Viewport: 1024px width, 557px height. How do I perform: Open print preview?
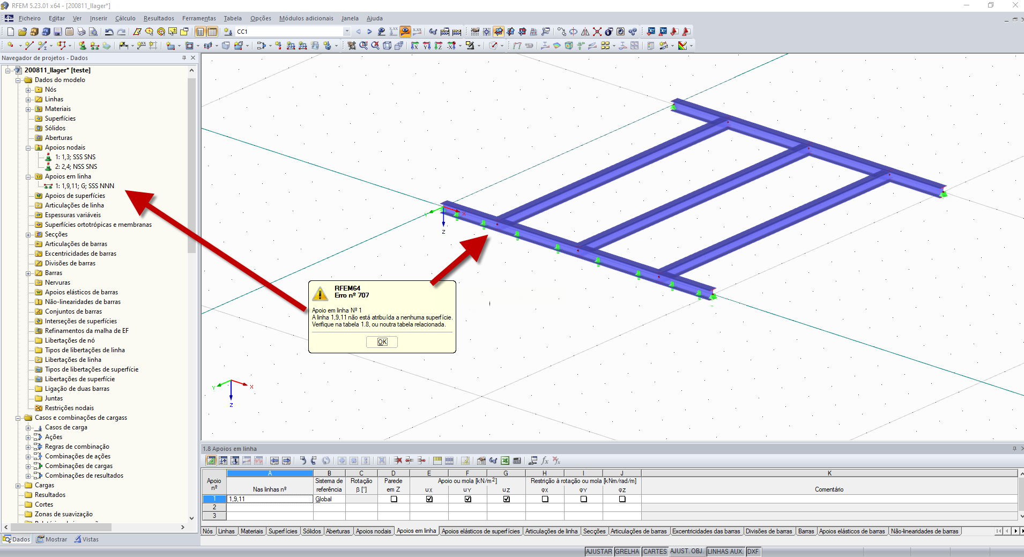point(93,32)
